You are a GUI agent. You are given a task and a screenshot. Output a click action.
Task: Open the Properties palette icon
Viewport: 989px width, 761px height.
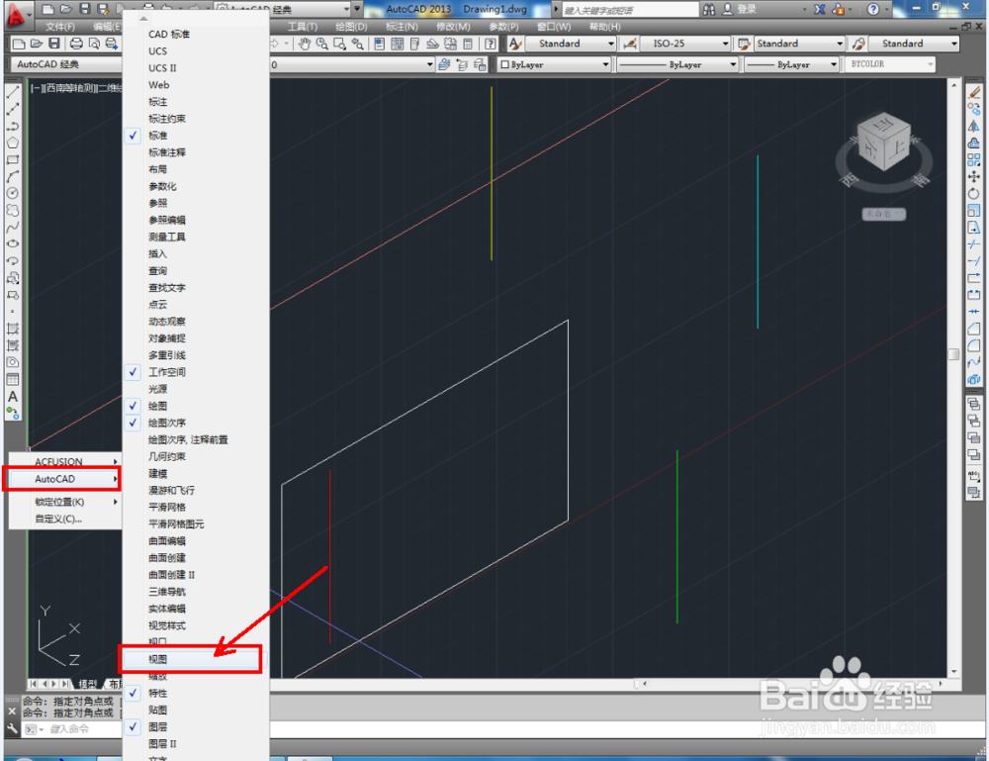(x=379, y=44)
